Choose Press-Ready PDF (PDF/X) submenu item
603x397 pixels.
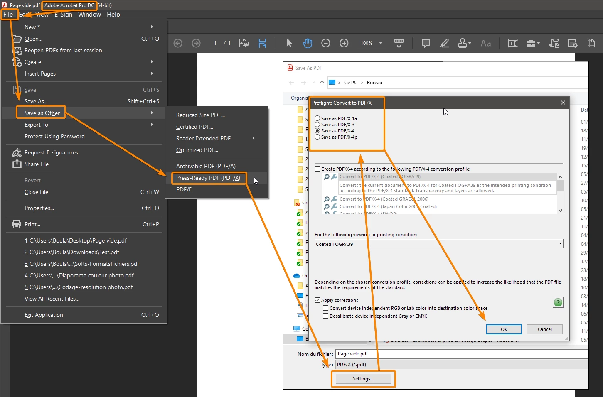(208, 178)
